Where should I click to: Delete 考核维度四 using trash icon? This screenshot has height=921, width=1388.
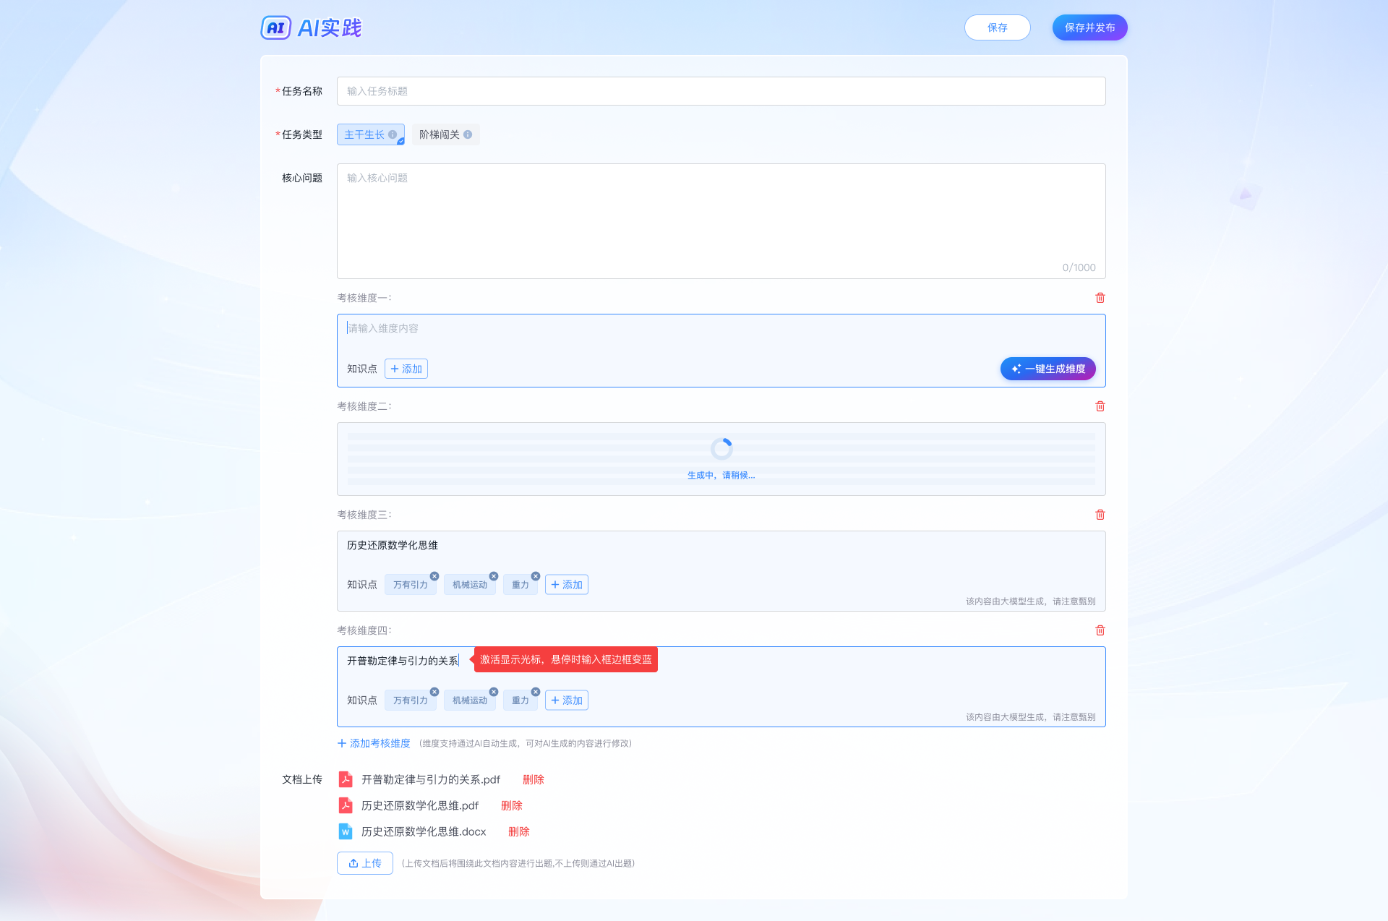(x=1100, y=630)
